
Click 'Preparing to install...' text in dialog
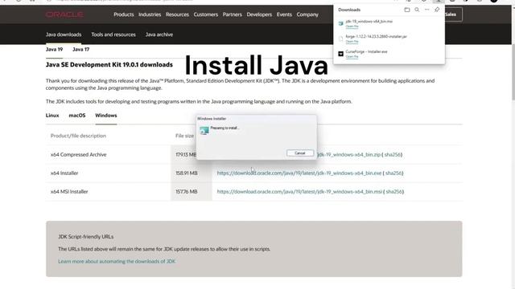[225, 128]
